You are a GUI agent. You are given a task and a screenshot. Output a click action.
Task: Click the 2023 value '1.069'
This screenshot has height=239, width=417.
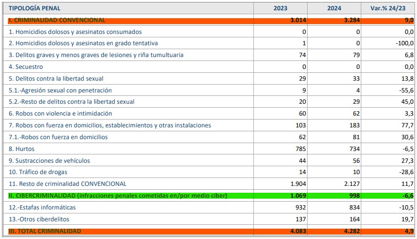pos(298,196)
